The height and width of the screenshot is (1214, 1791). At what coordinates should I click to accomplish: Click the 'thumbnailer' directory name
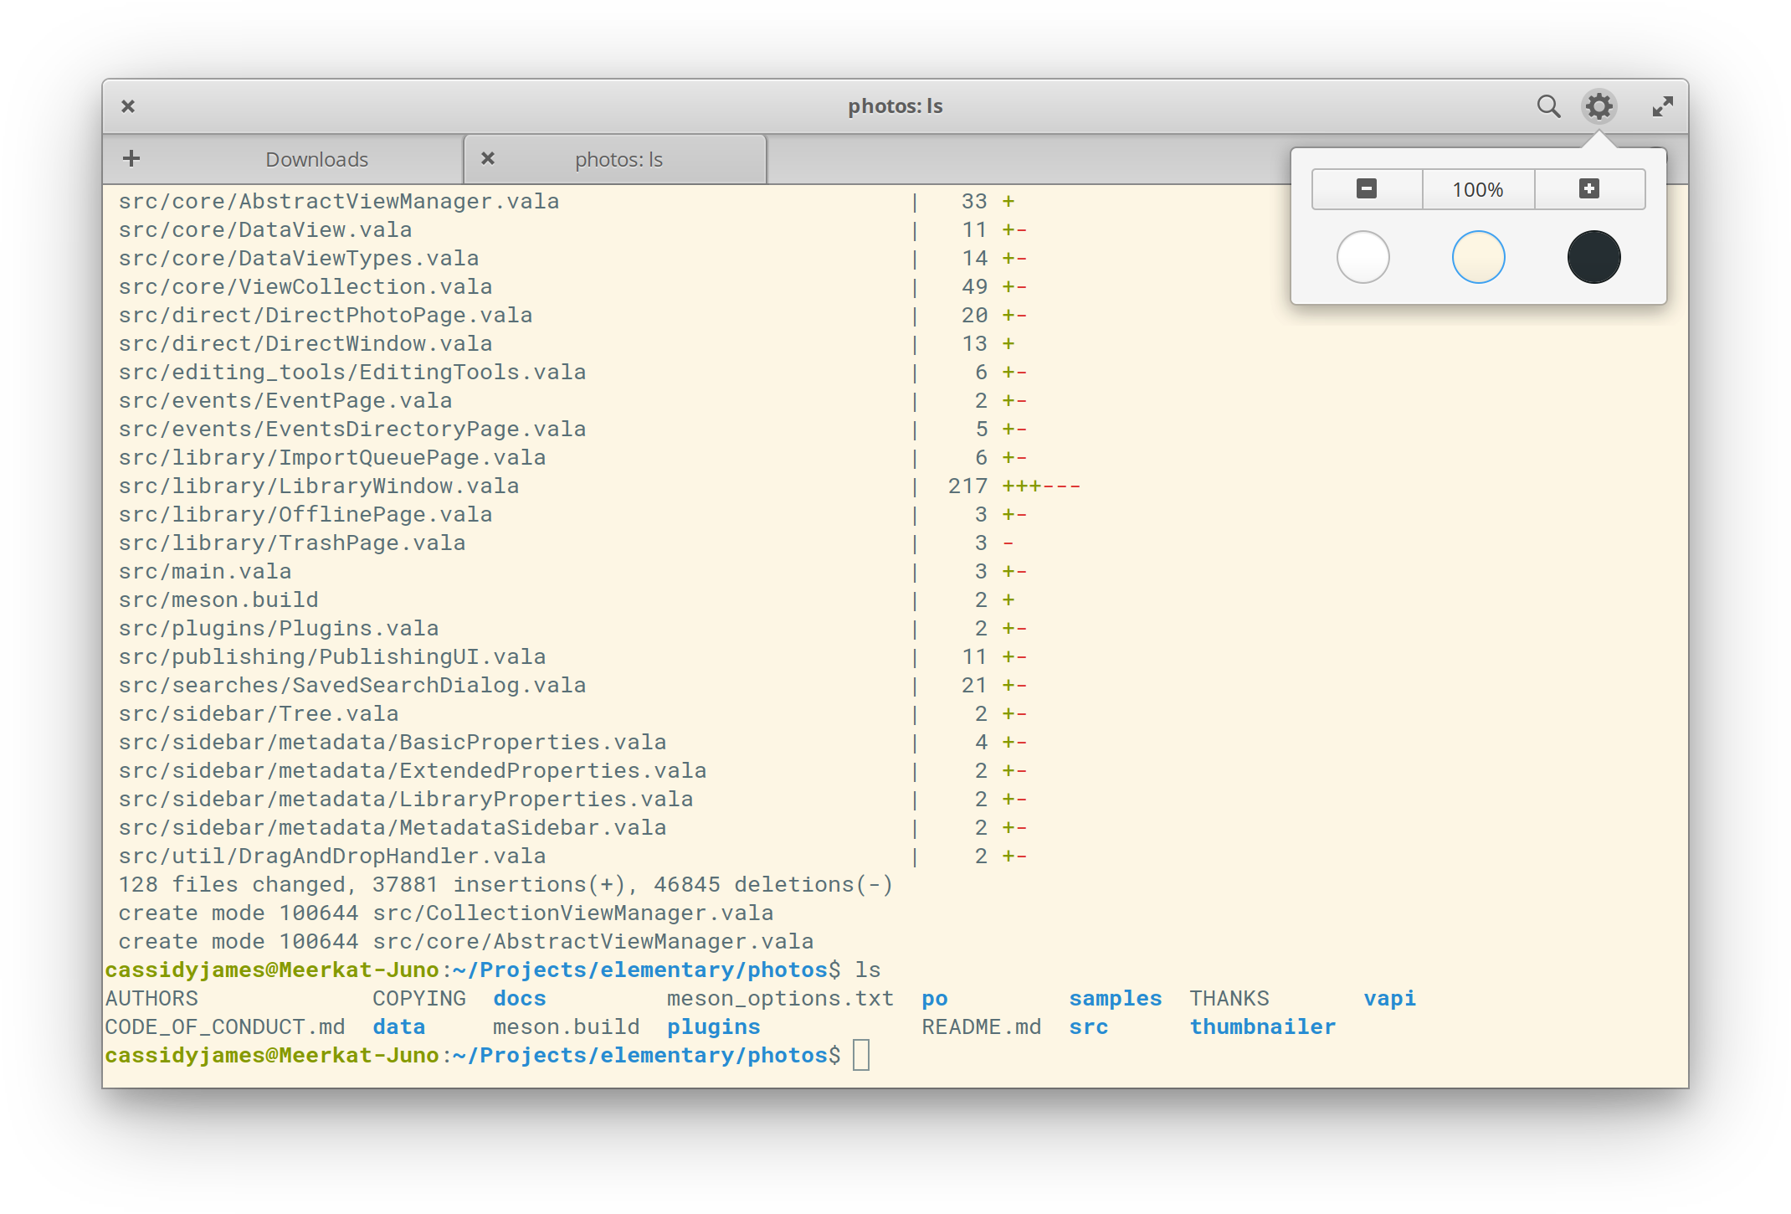point(1262,1026)
